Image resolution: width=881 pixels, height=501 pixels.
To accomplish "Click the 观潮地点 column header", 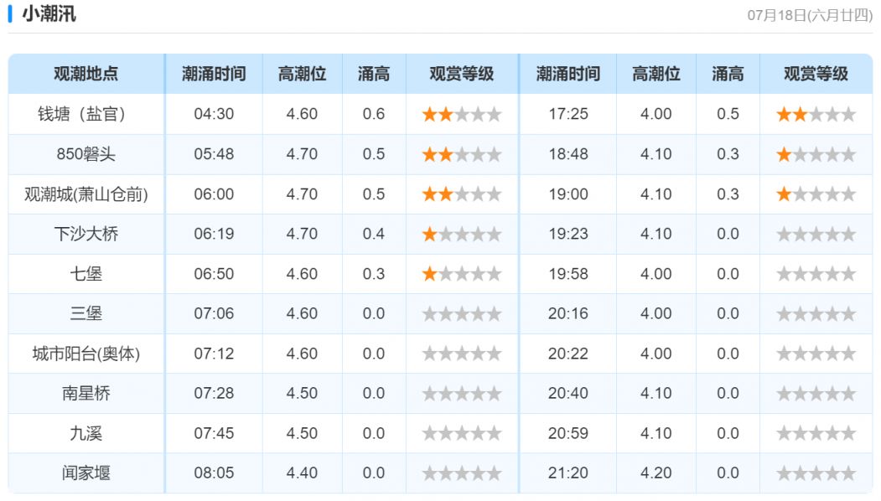I will (86, 74).
